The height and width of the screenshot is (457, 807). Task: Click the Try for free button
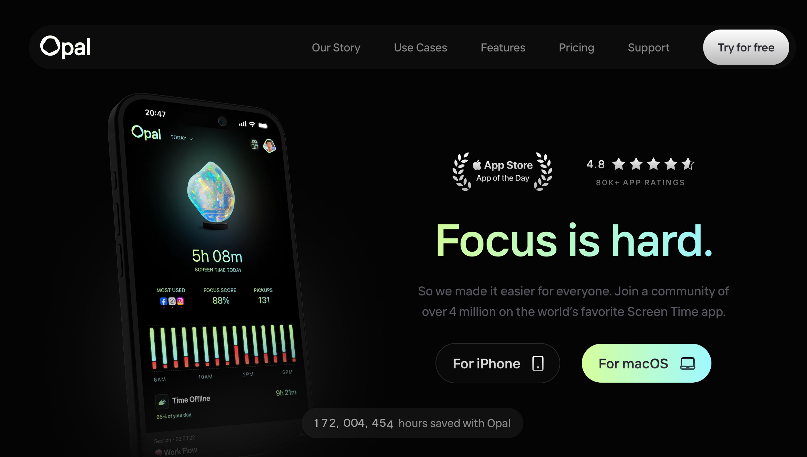[746, 47]
